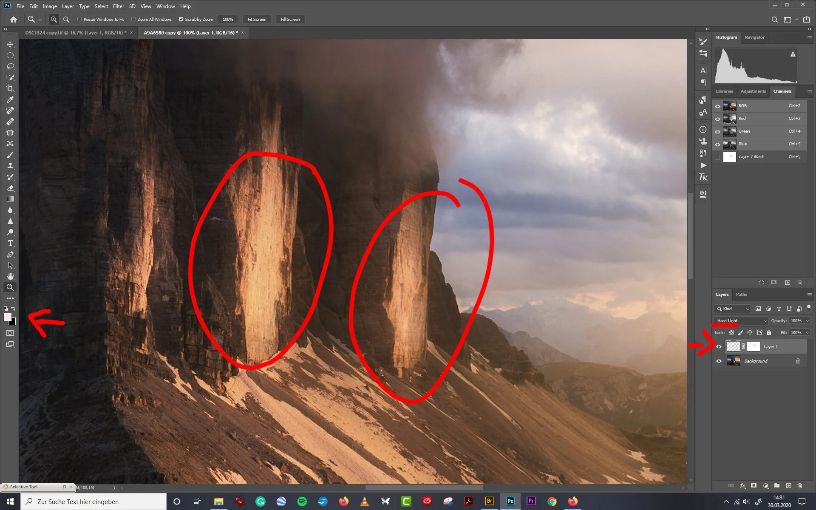This screenshot has width=816, height=510.
Task: Select the Gradient tool
Action: (x=10, y=199)
